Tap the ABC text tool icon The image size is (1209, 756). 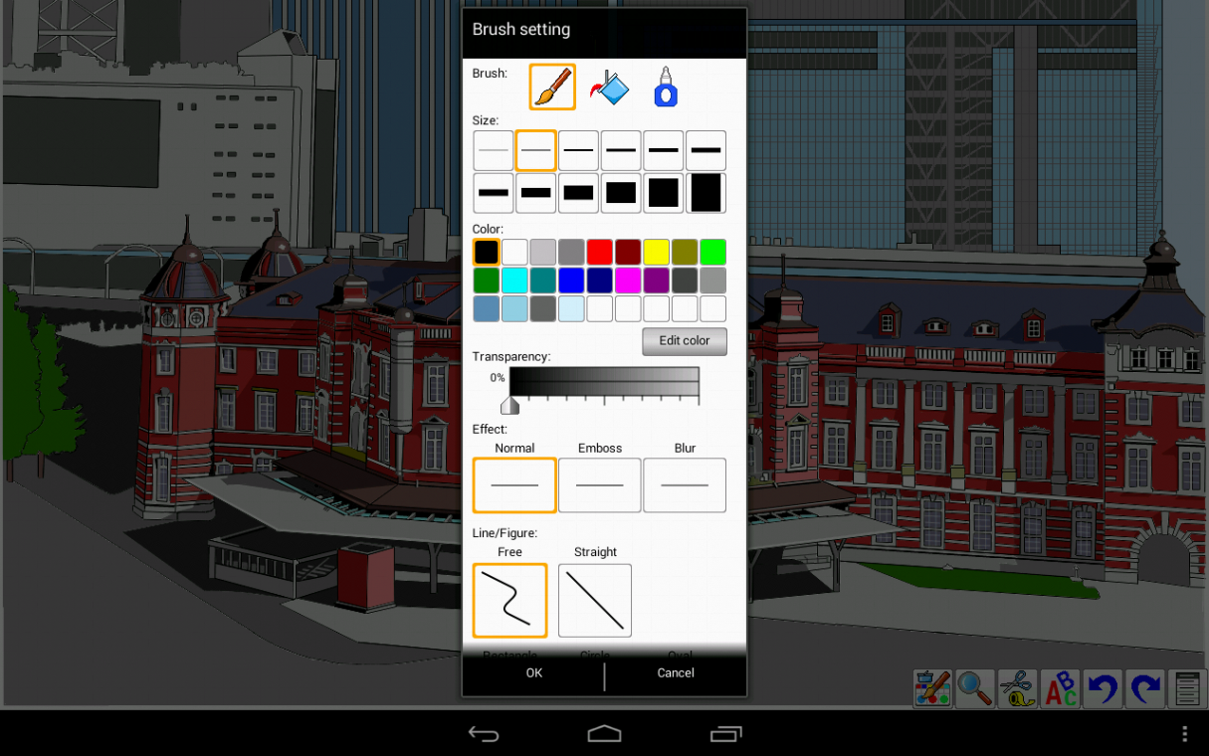click(1061, 688)
